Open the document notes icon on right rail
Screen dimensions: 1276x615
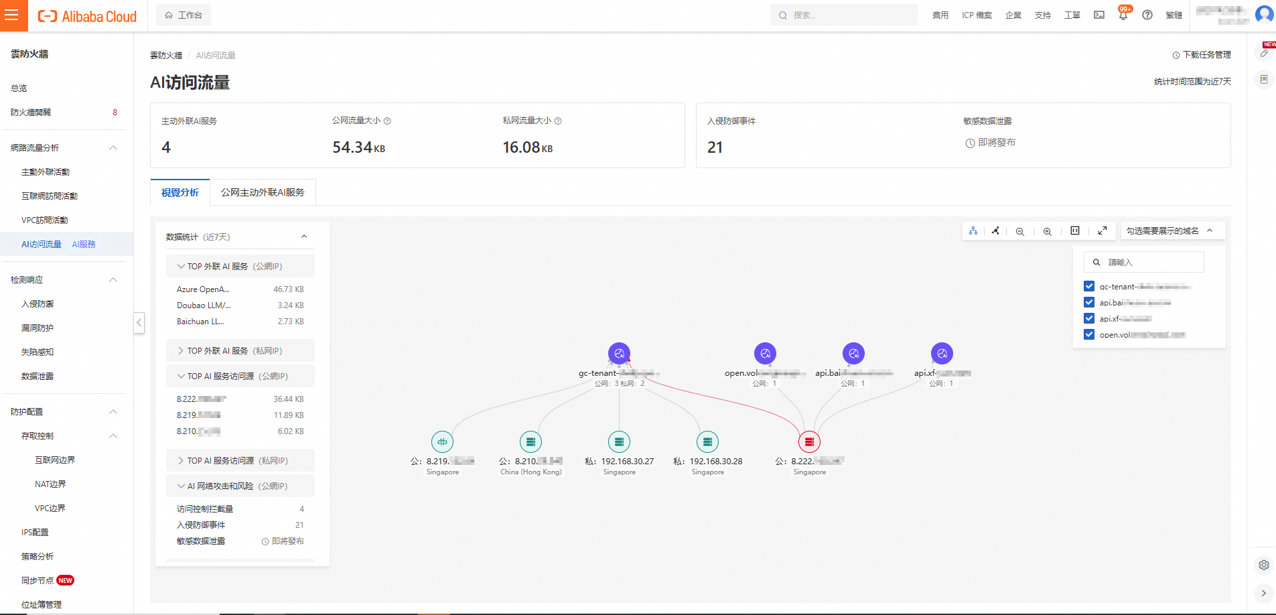pyautogui.click(x=1264, y=80)
